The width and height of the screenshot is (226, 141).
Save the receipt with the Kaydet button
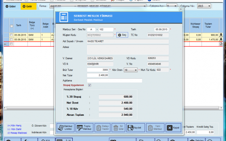[x=136, y=128]
